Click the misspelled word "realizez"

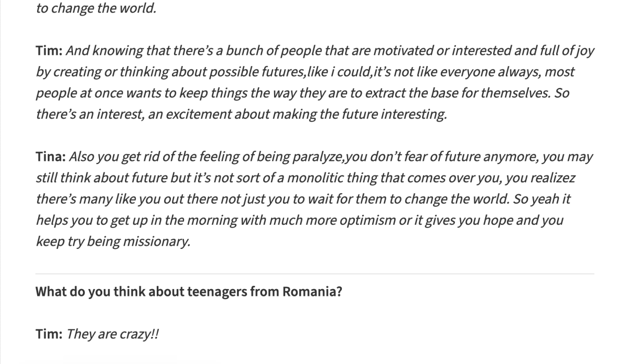pos(552,178)
